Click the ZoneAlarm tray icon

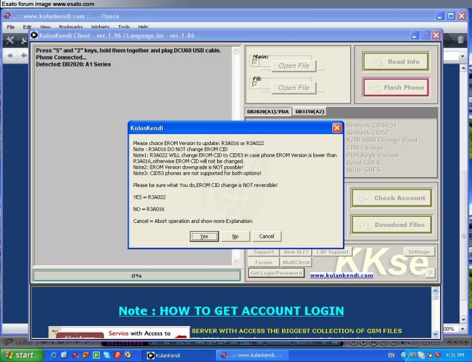pos(430,356)
